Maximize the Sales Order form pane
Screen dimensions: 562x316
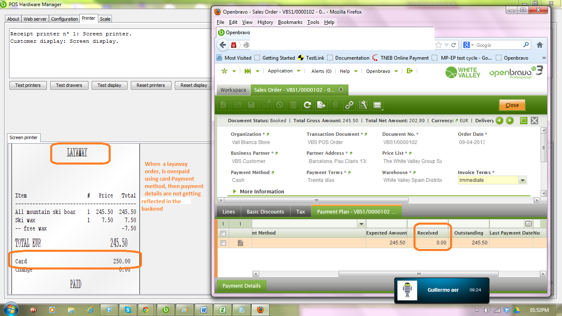click(x=524, y=121)
